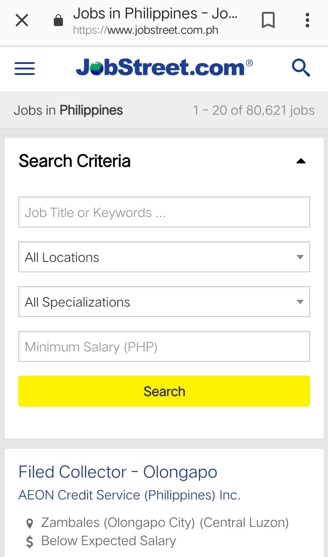Focus the Job Title or Keywords field
Viewport: 328px width, 557px height.
(x=164, y=212)
